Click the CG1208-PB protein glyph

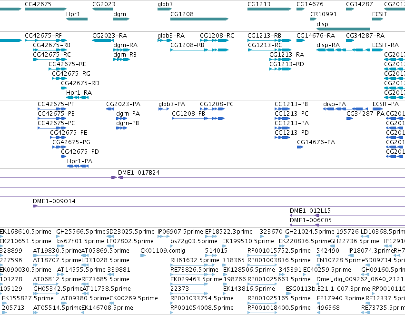point(198,118)
